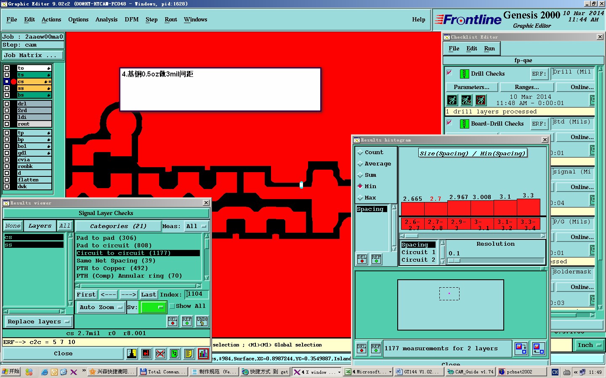The image size is (606, 378).
Task: Click second run icon under Drill Checks
Action: 466,100
